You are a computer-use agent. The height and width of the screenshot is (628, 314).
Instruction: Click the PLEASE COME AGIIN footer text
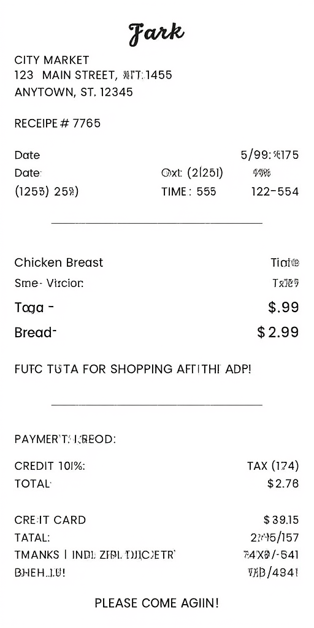click(x=156, y=603)
